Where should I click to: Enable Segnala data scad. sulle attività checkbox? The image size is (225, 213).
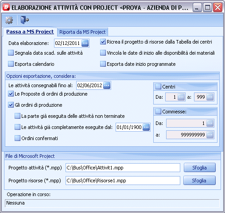[11, 53]
